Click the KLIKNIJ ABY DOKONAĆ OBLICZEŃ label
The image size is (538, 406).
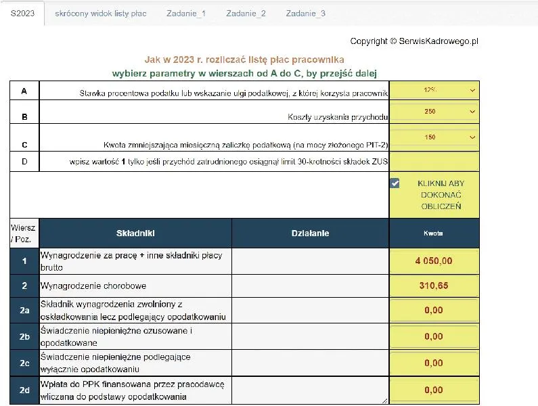(x=439, y=195)
